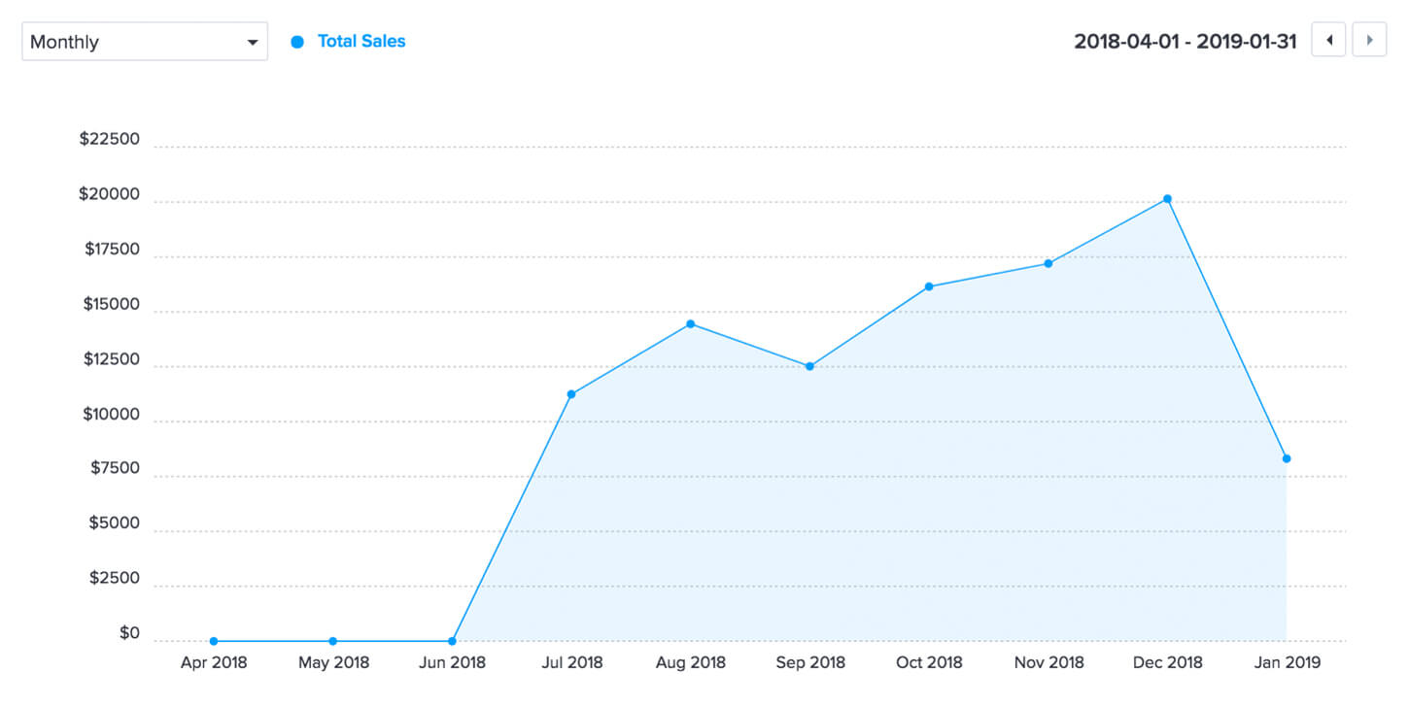Click the May 2018 zero data point

coord(332,641)
